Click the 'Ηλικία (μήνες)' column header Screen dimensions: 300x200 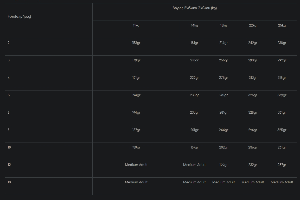(20, 17)
